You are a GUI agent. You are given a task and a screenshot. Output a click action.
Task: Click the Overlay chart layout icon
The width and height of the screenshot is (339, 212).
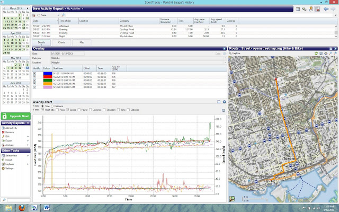click(219, 102)
